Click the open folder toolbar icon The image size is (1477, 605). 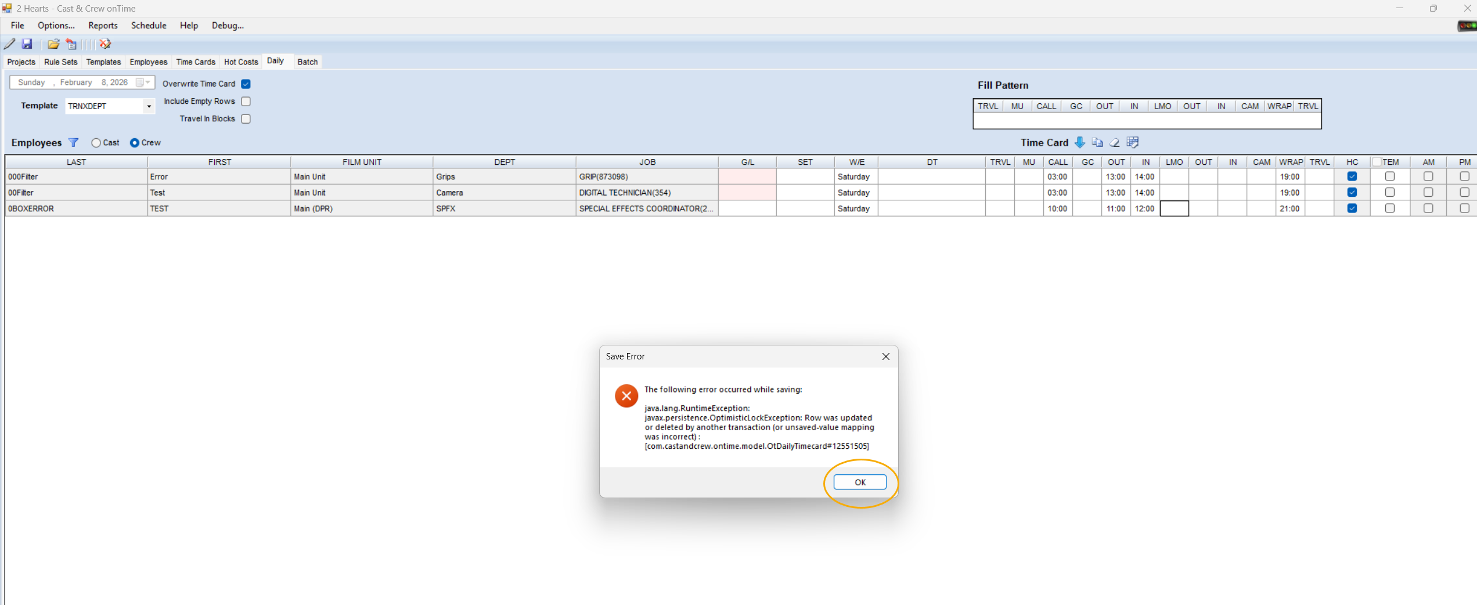53,44
